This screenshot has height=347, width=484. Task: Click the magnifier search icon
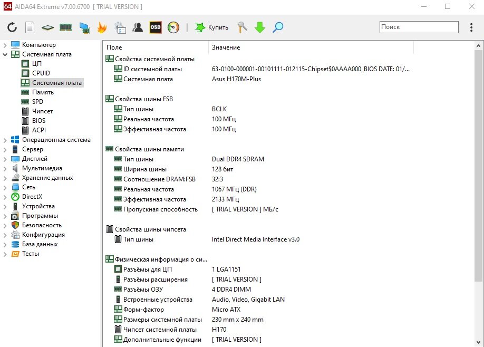278,27
